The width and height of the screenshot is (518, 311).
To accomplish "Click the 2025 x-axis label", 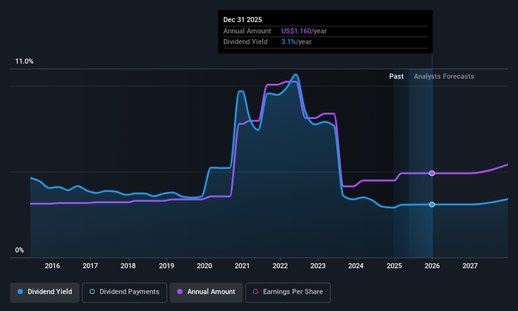I will pos(394,266).
